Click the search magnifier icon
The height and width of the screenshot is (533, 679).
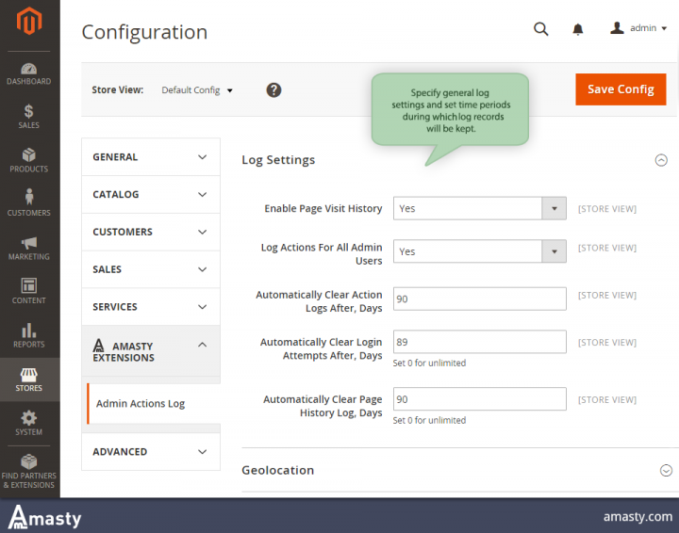pos(540,29)
